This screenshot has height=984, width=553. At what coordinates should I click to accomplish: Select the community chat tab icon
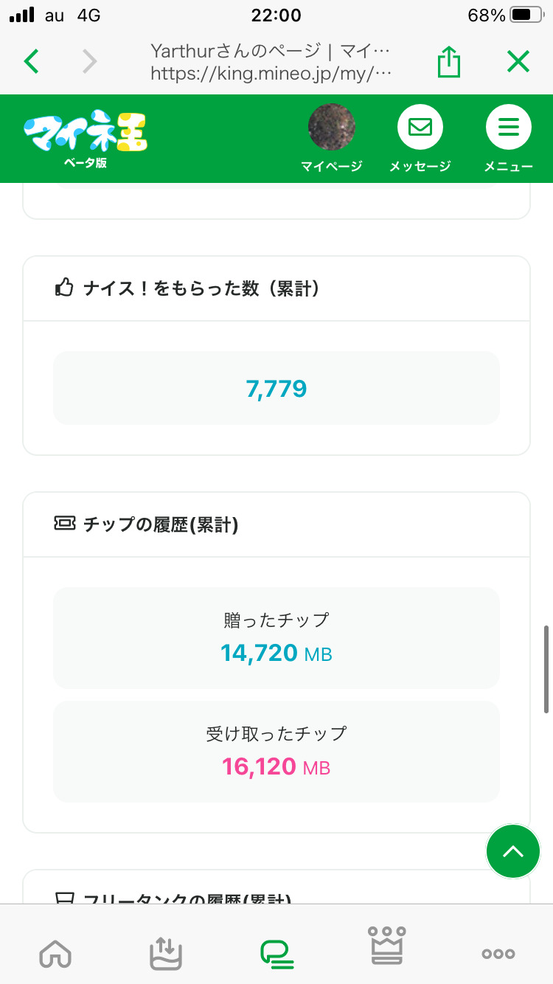click(x=276, y=953)
